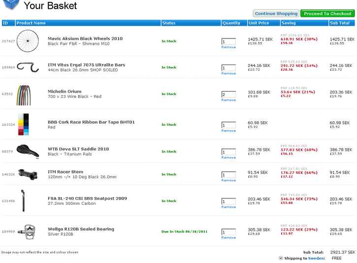This screenshot has width=357, height=263.
Task: Remove FSA SL-240 seatpost from basket
Action: tap(228, 207)
